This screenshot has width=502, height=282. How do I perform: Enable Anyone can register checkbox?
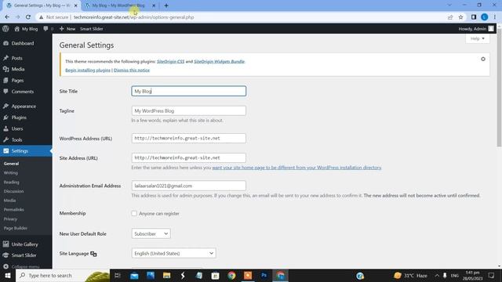(x=134, y=213)
